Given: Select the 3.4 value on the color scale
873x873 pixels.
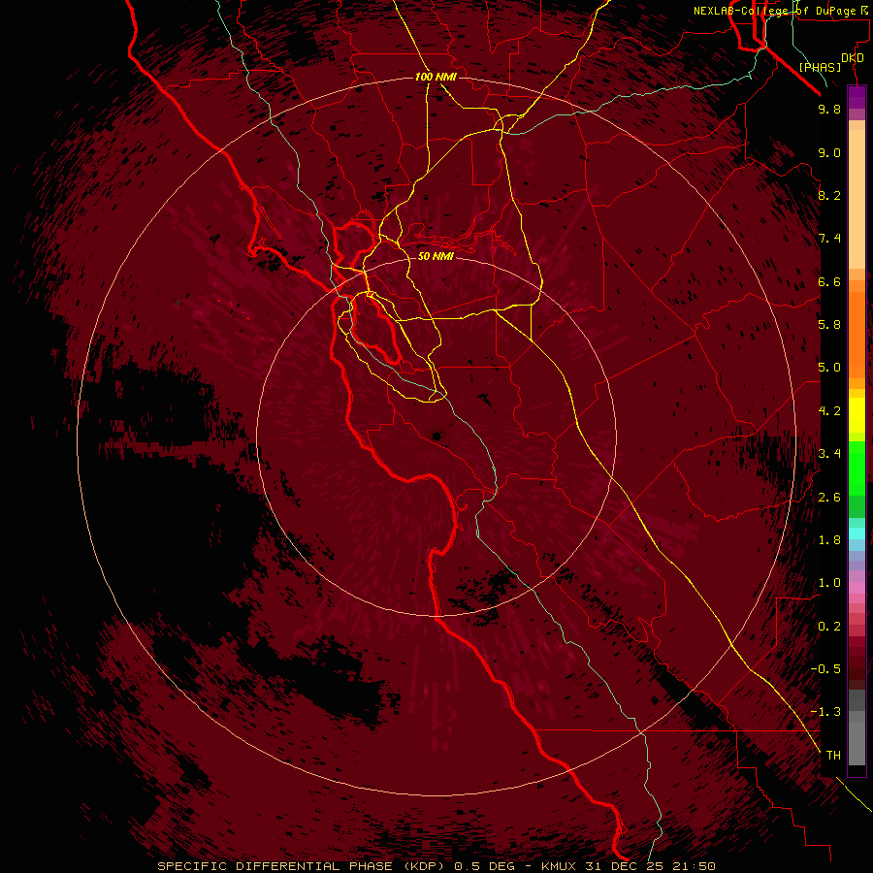Looking at the screenshot, I should 829,454.
